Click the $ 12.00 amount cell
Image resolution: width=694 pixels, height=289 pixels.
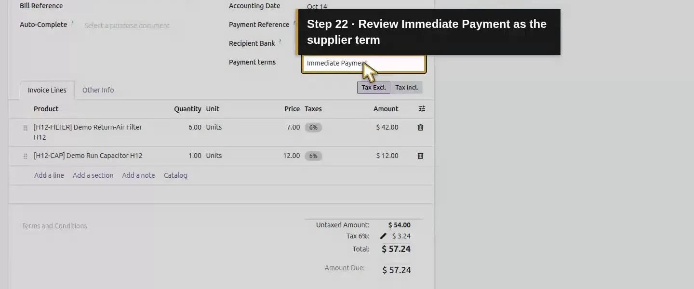point(387,156)
